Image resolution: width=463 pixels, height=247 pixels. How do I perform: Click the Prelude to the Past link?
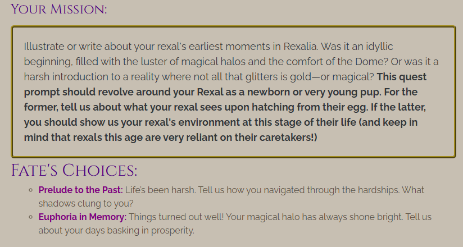80,190
